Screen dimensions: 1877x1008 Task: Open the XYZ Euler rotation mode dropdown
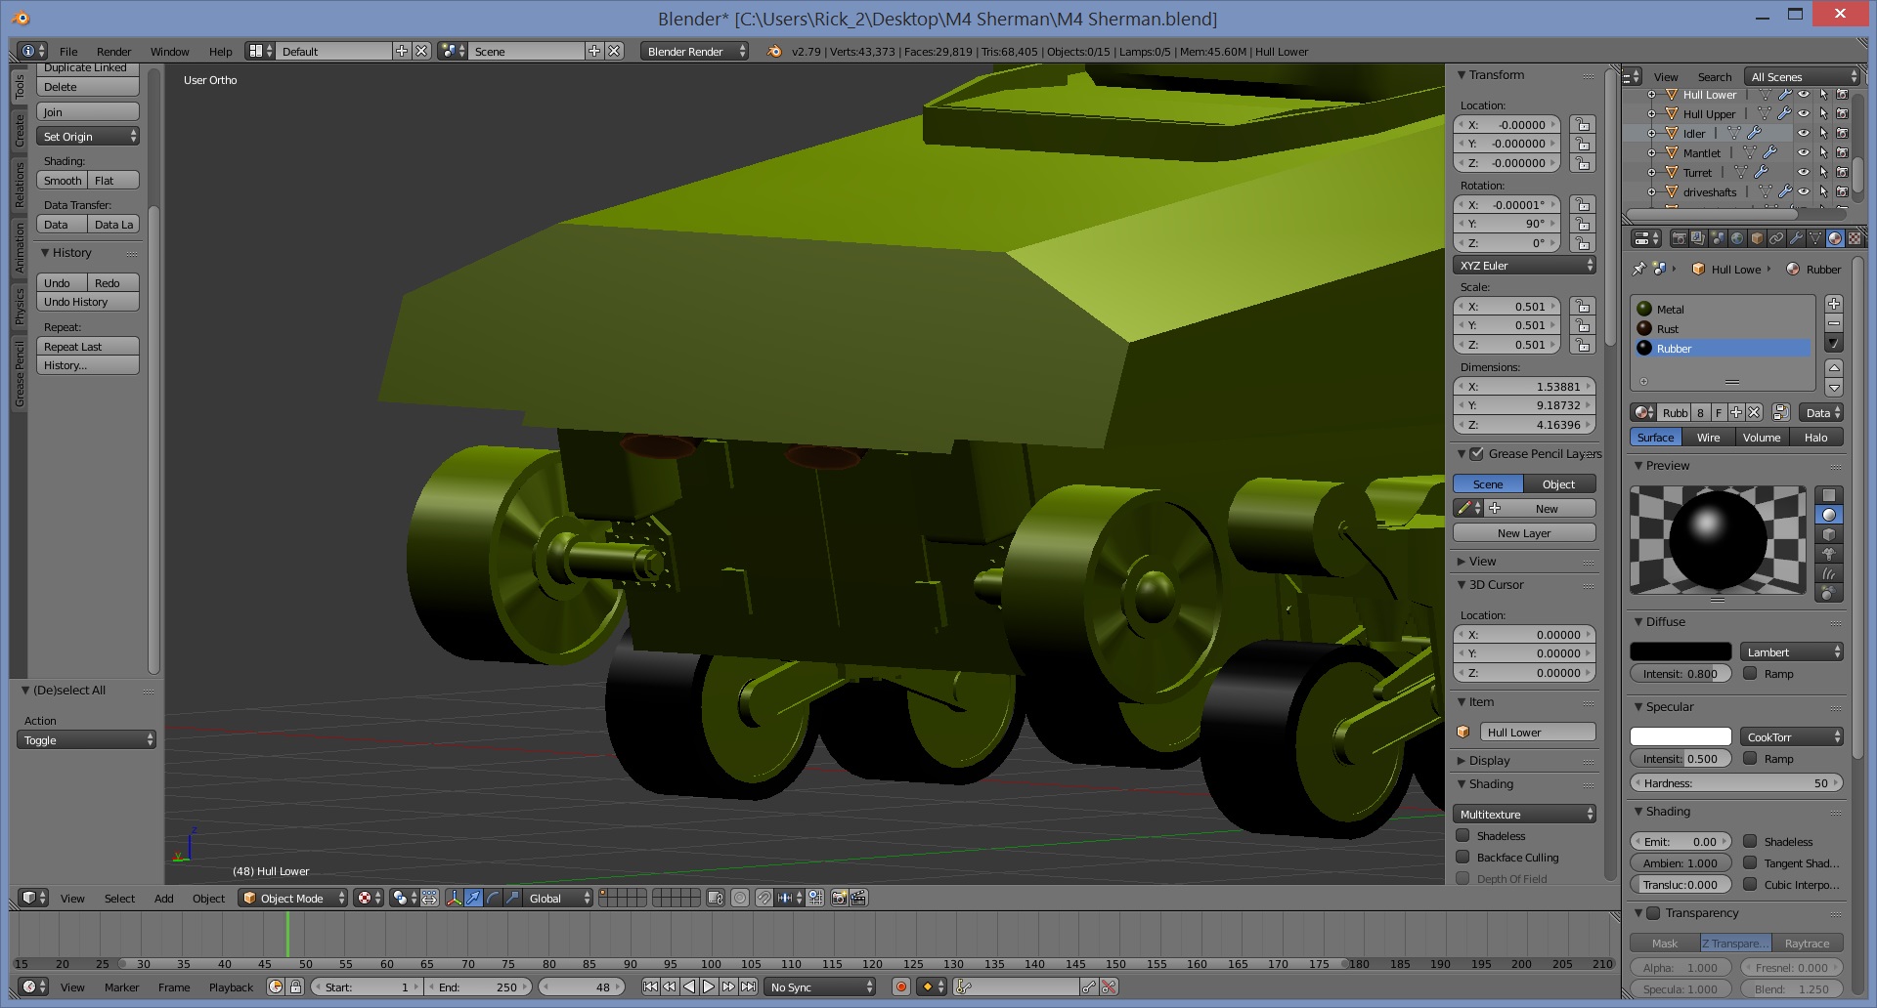(x=1524, y=265)
